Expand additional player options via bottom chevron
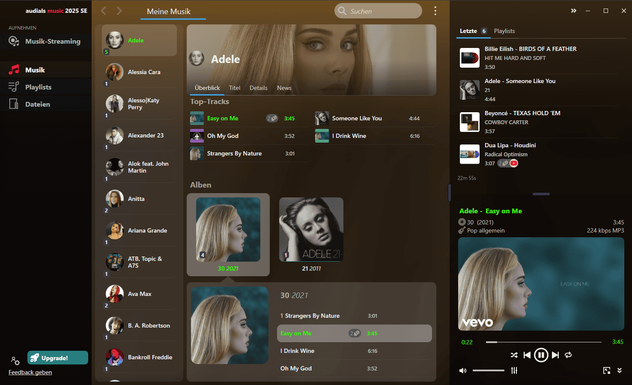Image resolution: width=632 pixels, height=385 pixels. pos(619,370)
